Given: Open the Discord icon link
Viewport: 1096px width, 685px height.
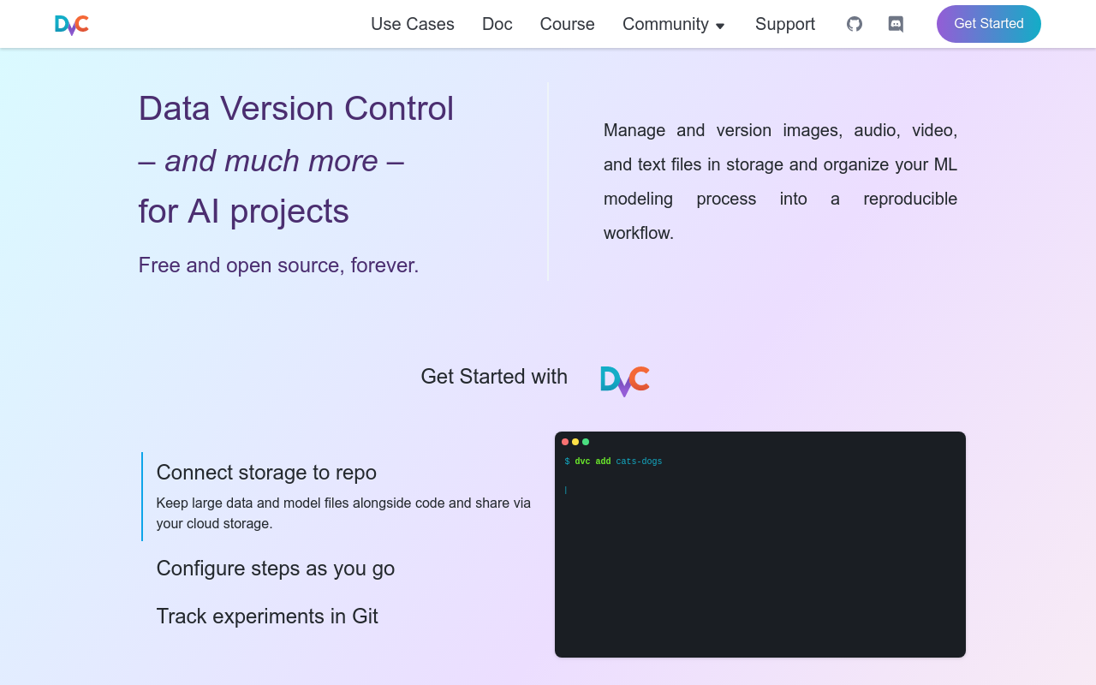Looking at the screenshot, I should coord(896,24).
